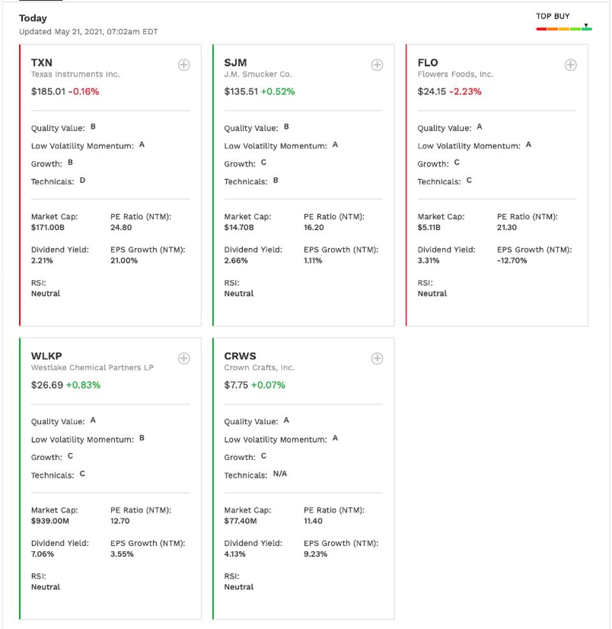612x629 pixels.
Task: Click the TOP BUY label
Action: point(553,17)
